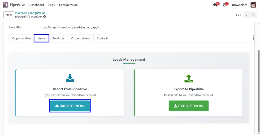Switch to the Opportunities tab
The width and height of the screenshot is (260, 135).
(21, 39)
